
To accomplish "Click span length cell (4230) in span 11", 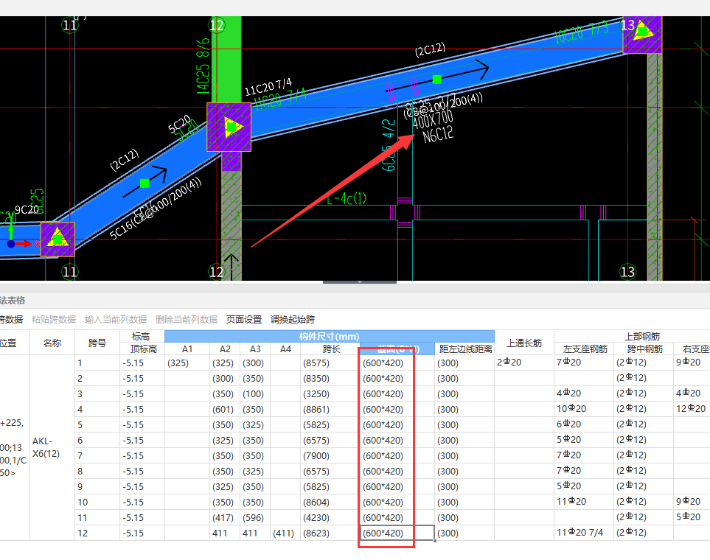I will click(330, 517).
